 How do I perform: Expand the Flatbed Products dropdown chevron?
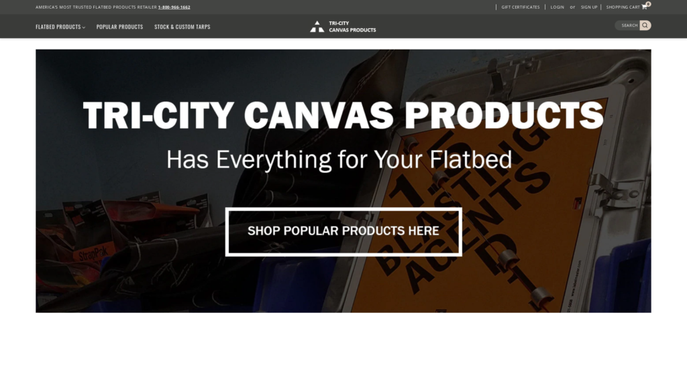coord(84,27)
